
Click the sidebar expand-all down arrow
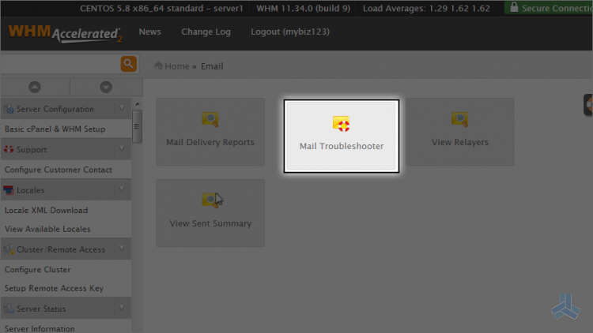pyautogui.click(x=106, y=88)
